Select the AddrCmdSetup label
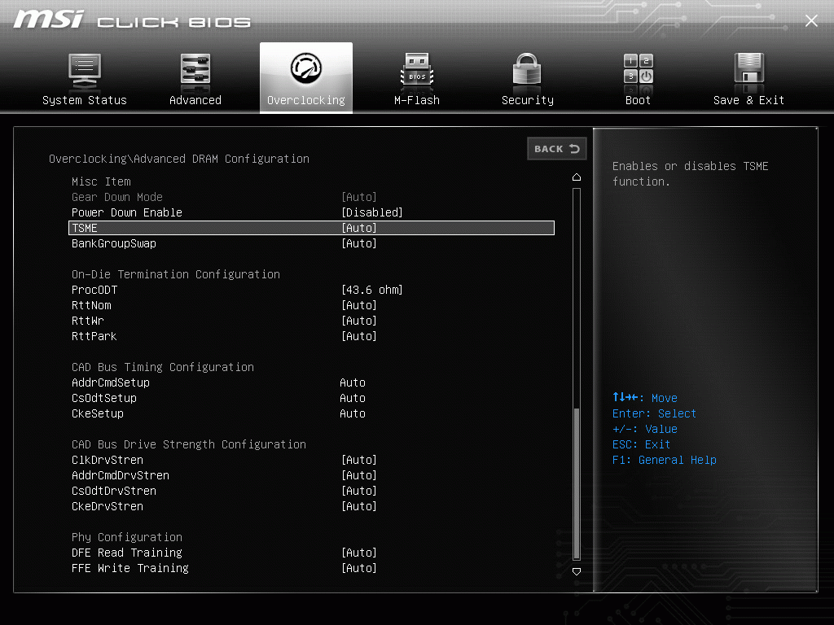Viewport: 834px width, 625px height. 111,382
